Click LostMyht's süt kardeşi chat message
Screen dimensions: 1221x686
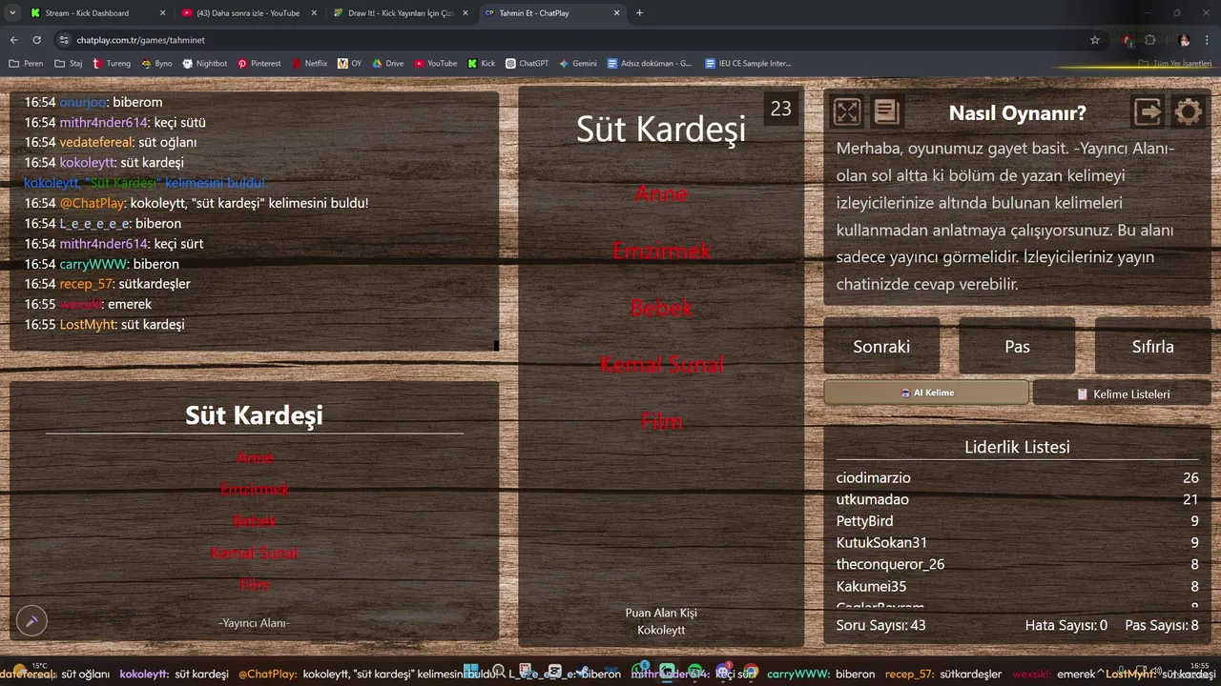click(x=105, y=324)
